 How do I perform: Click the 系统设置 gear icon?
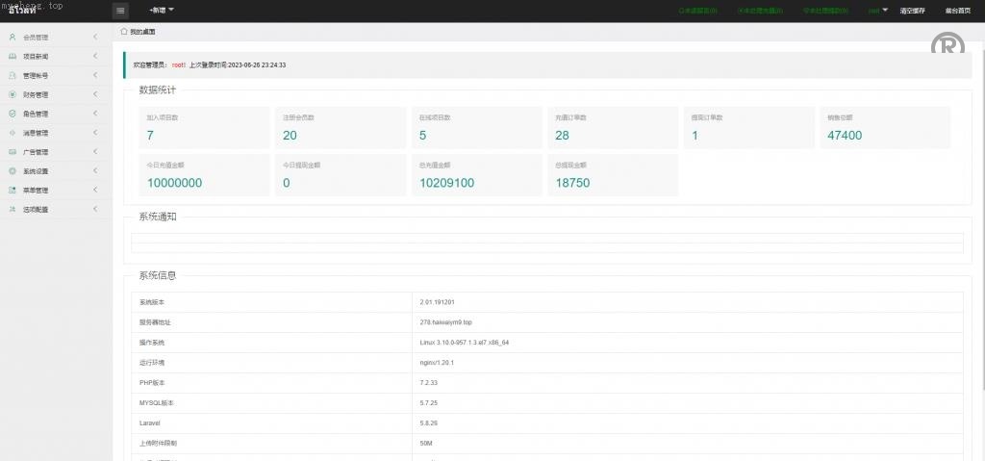13,171
